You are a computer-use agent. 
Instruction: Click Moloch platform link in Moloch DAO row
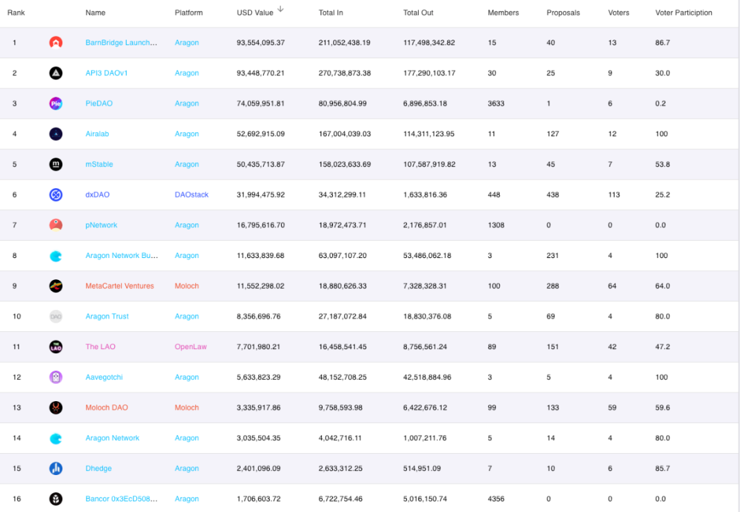pyautogui.click(x=187, y=407)
